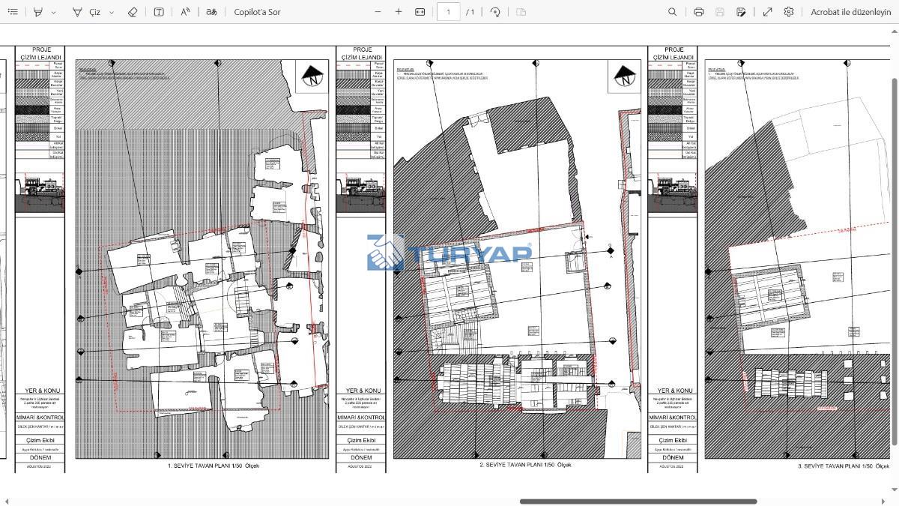Click the page number input field
The width and height of the screenshot is (899, 506).
448,12
